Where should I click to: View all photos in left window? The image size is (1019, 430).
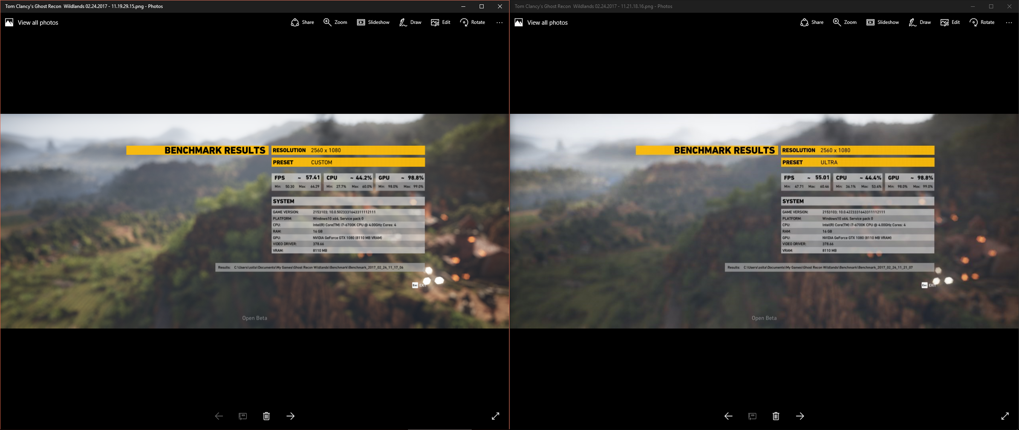[32, 22]
